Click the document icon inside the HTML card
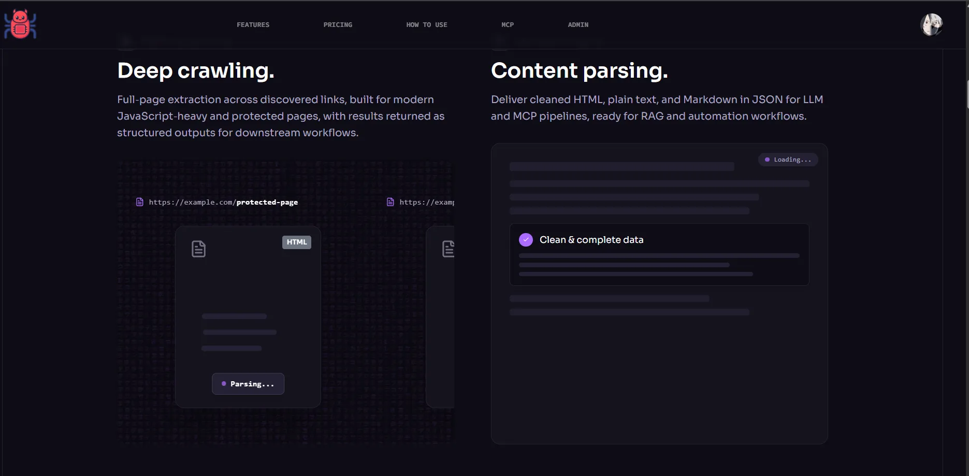 click(198, 249)
